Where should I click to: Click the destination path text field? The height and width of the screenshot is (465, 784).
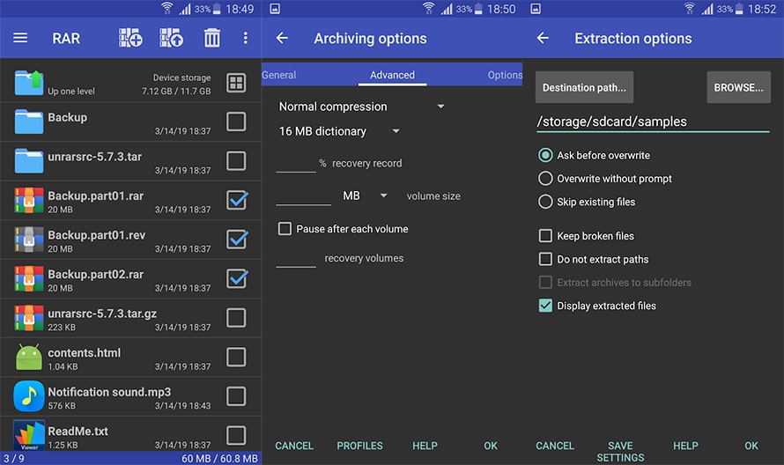pyautogui.click(x=652, y=122)
